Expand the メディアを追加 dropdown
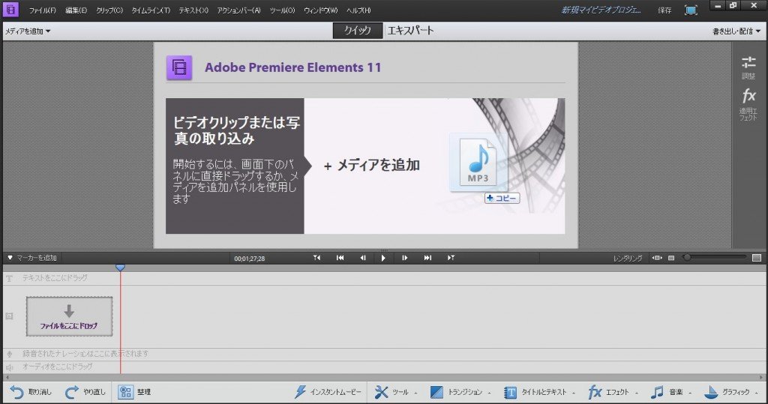Screen dimensions: 768x404 tap(28, 31)
